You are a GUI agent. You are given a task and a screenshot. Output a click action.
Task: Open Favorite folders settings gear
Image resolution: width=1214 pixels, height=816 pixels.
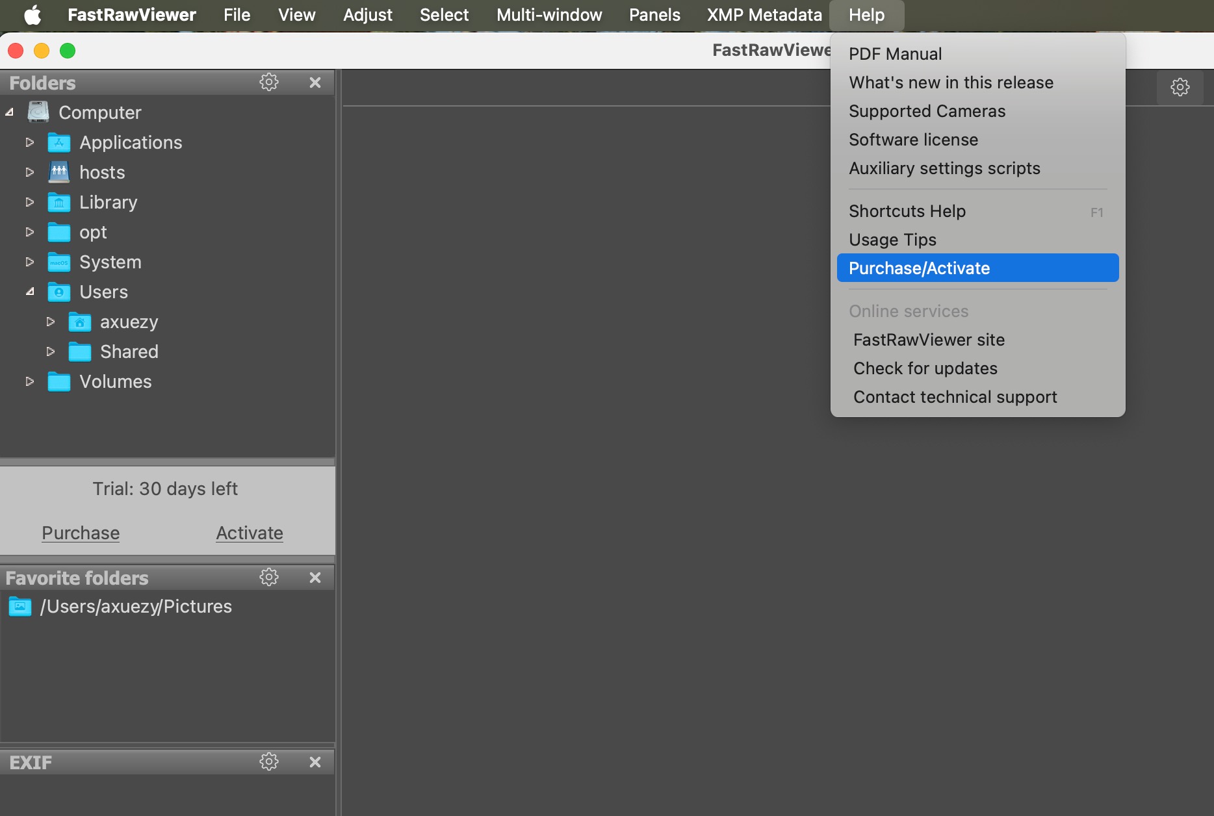tap(269, 578)
